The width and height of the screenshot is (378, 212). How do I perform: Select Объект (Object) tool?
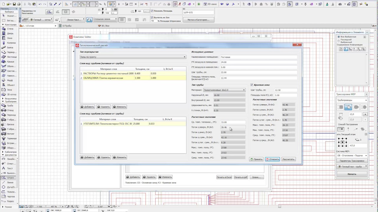(9, 85)
